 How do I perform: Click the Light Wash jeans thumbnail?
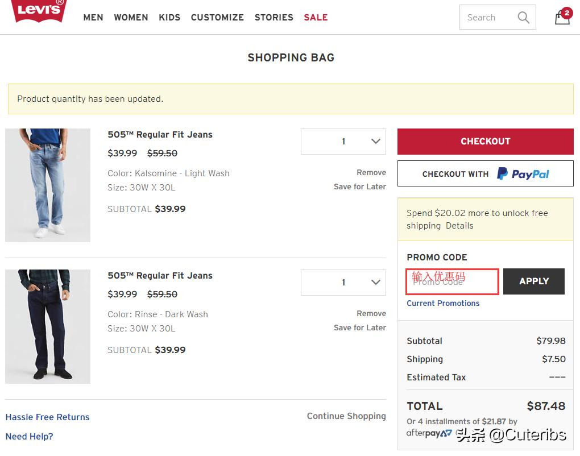48,185
